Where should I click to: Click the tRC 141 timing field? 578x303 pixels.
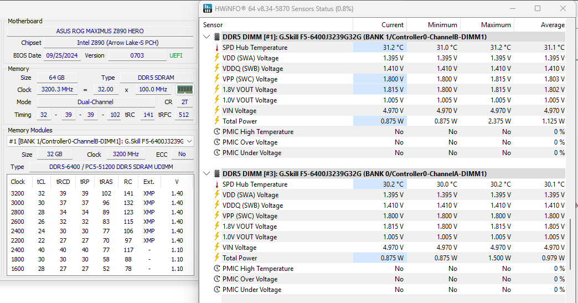(x=148, y=115)
